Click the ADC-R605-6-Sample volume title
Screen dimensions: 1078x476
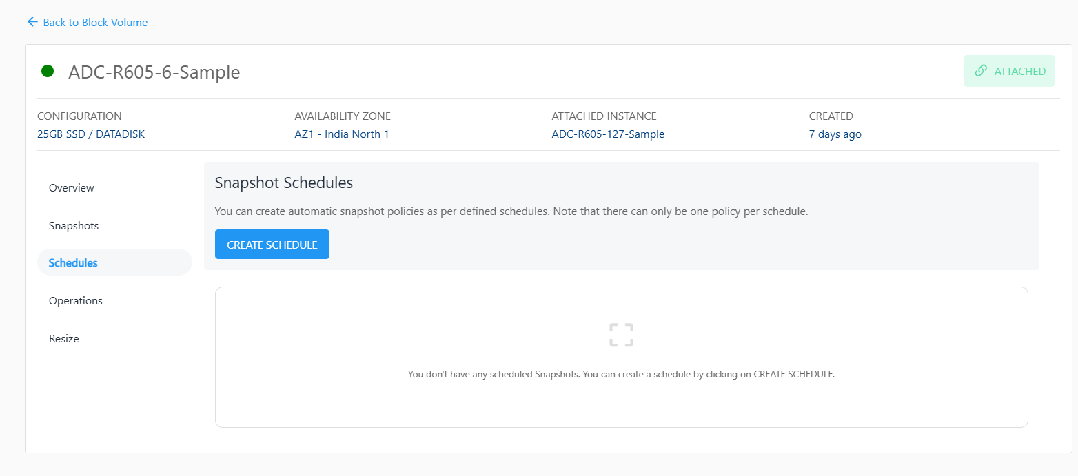(154, 72)
